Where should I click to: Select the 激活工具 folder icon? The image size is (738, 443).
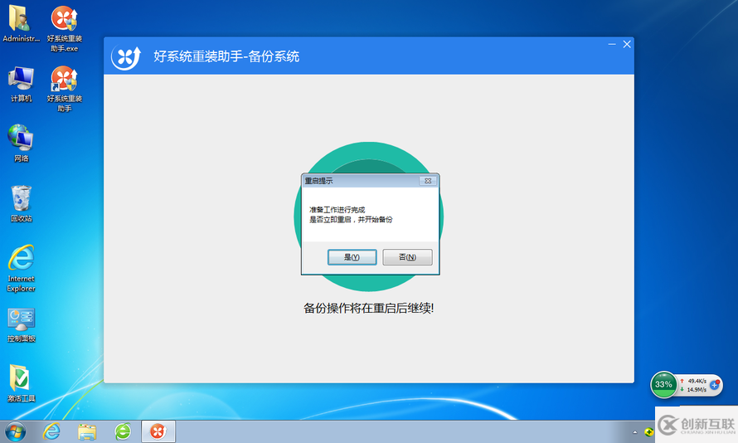[21, 383]
